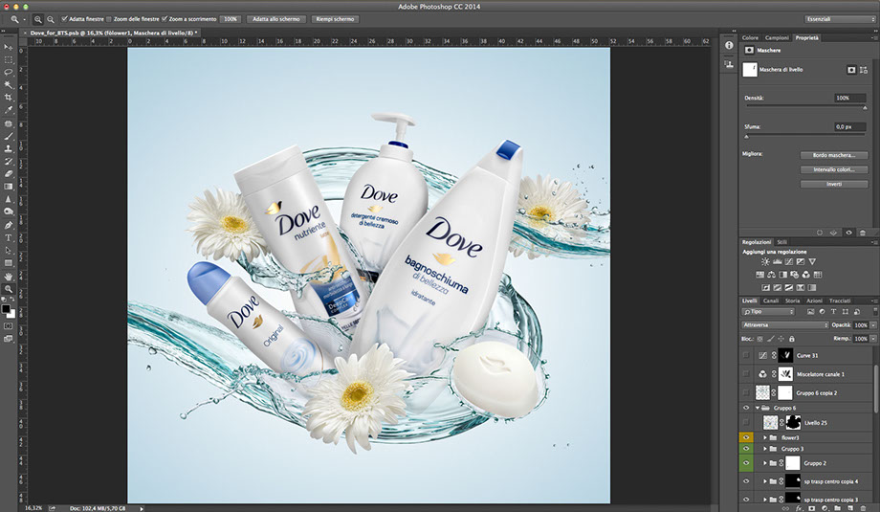
Task: Select the Healing Brush tool
Action: point(9,123)
